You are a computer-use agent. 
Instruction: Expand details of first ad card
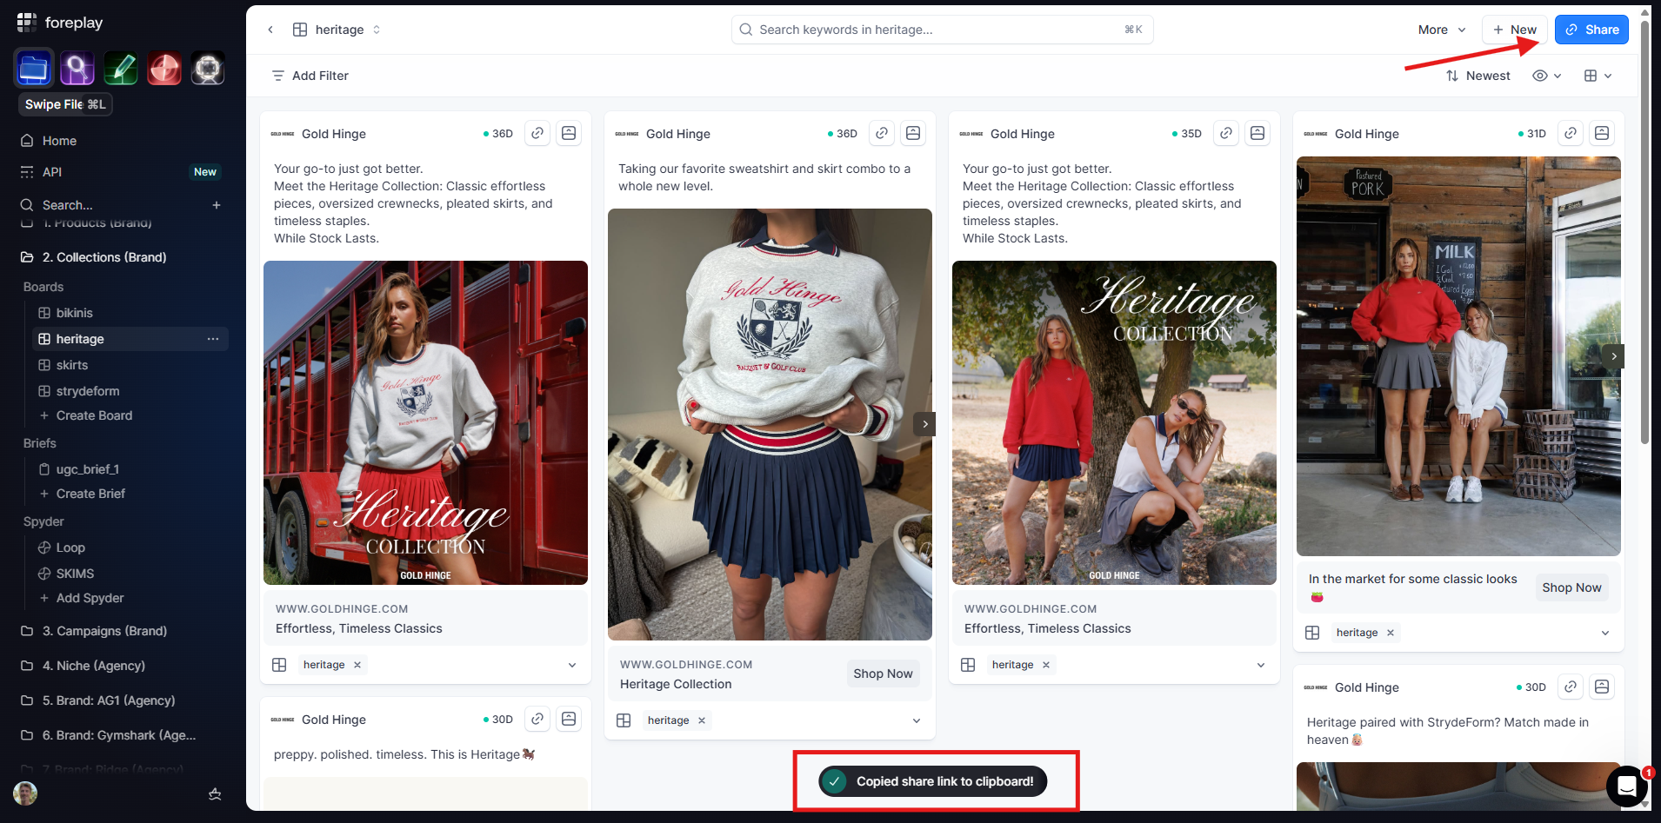pos(572,665)
